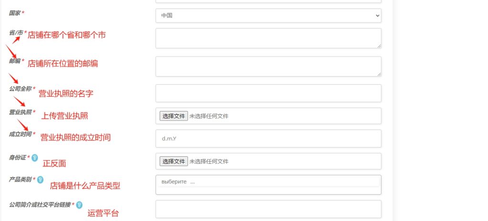
Task: Click the chevron arrow of country select
Action: [377, 16]
